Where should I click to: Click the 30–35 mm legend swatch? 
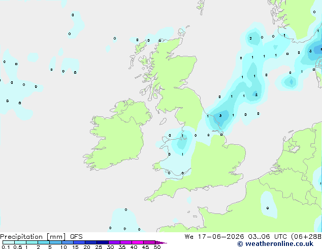pos(114,242)
